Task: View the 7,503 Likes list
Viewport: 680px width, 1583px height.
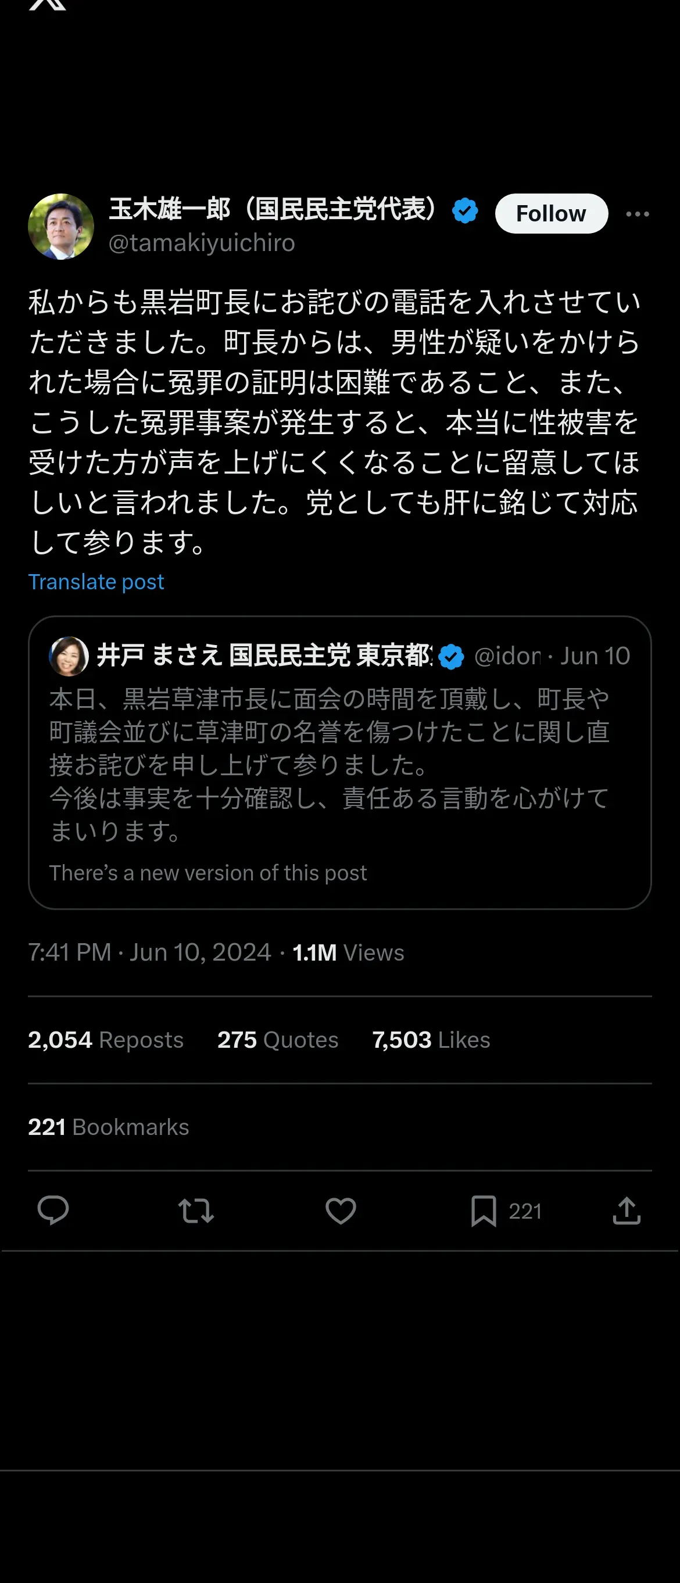Action: (x=431, y=1040)
